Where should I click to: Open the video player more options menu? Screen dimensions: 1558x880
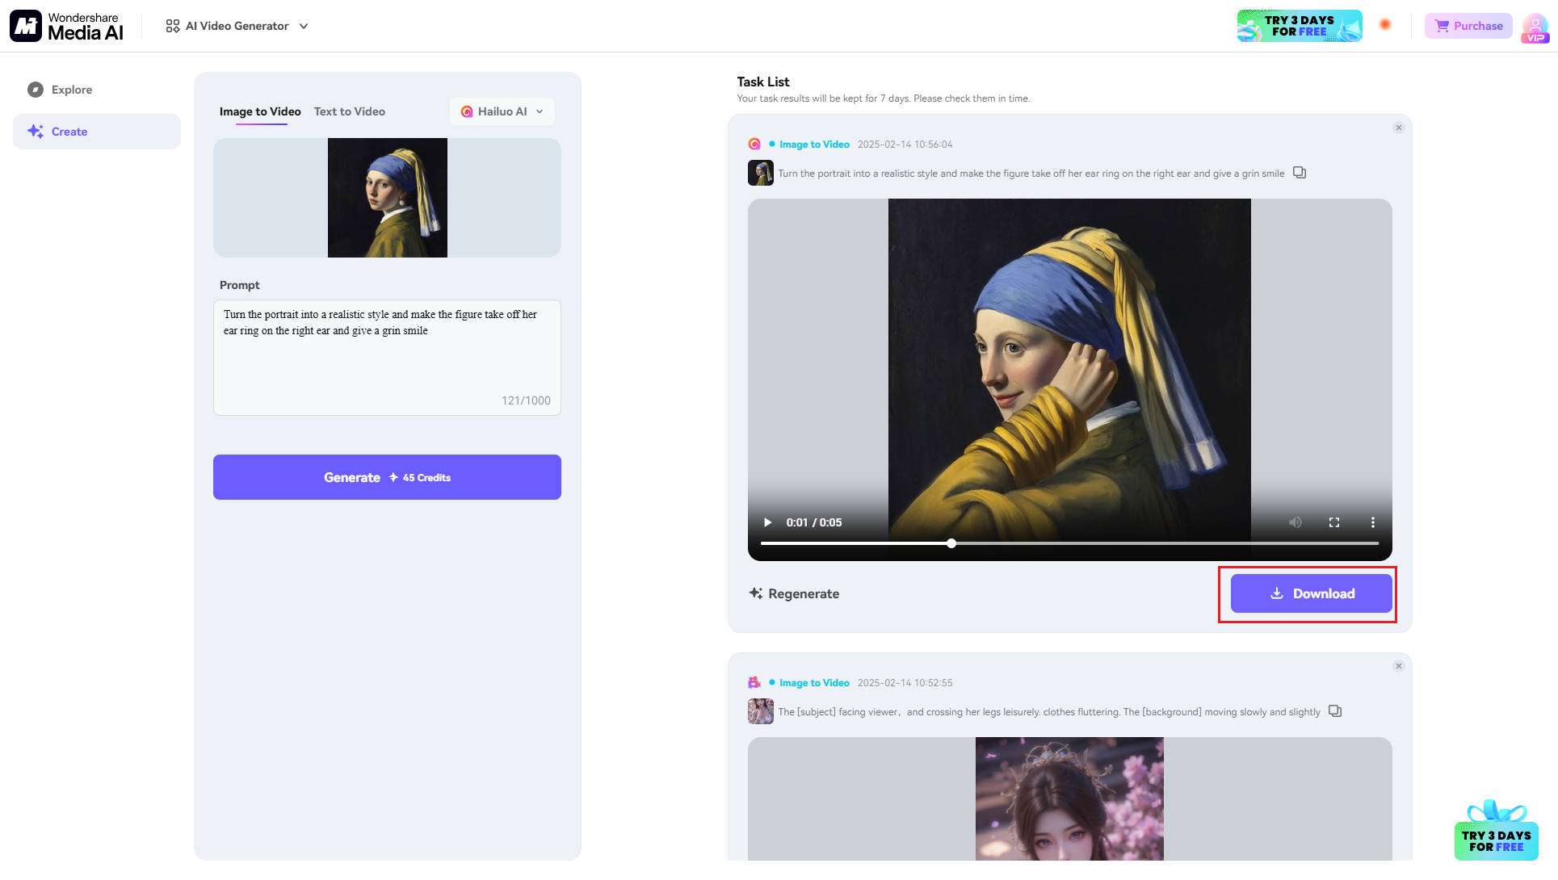coord(1372,522)
